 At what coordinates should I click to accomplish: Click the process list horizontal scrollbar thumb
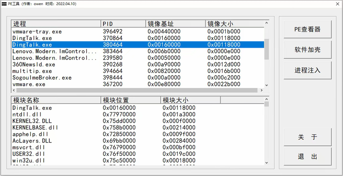click(x=137, y=90)
